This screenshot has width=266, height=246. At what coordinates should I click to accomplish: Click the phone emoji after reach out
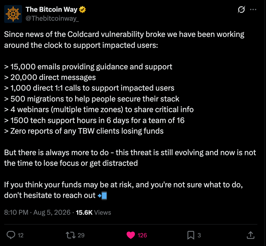103,195
